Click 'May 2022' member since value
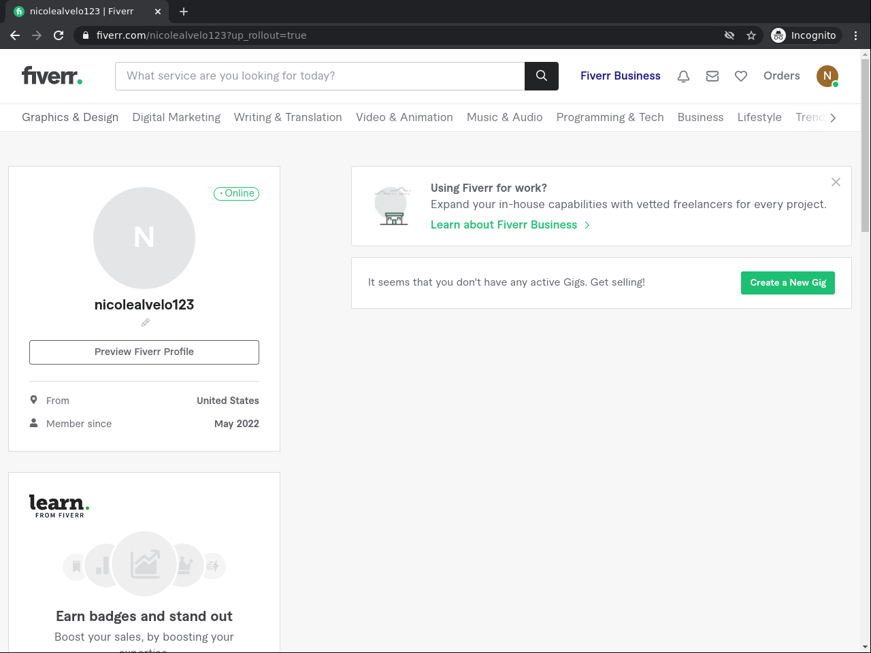This screenshot has height=653, width=871. pos(237,424)
